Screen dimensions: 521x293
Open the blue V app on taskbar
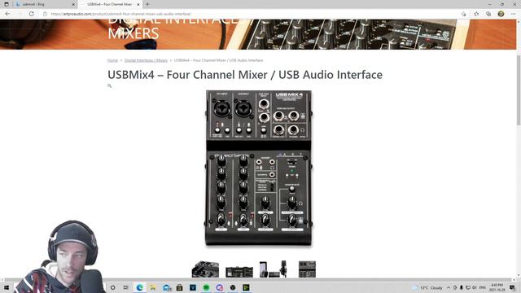[x=193, y=287]
